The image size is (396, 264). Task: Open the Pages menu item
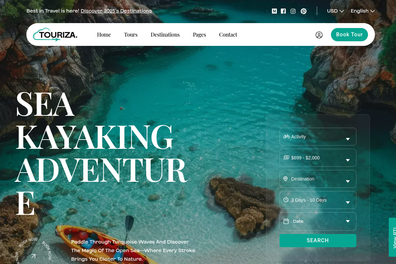click(x=199, y=35)
